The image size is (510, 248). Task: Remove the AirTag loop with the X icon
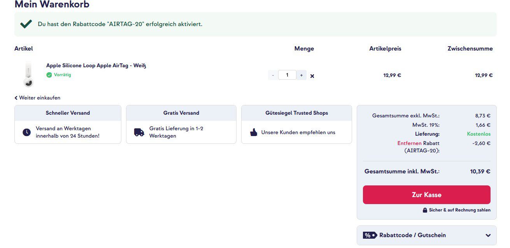(x=312, y=76)
